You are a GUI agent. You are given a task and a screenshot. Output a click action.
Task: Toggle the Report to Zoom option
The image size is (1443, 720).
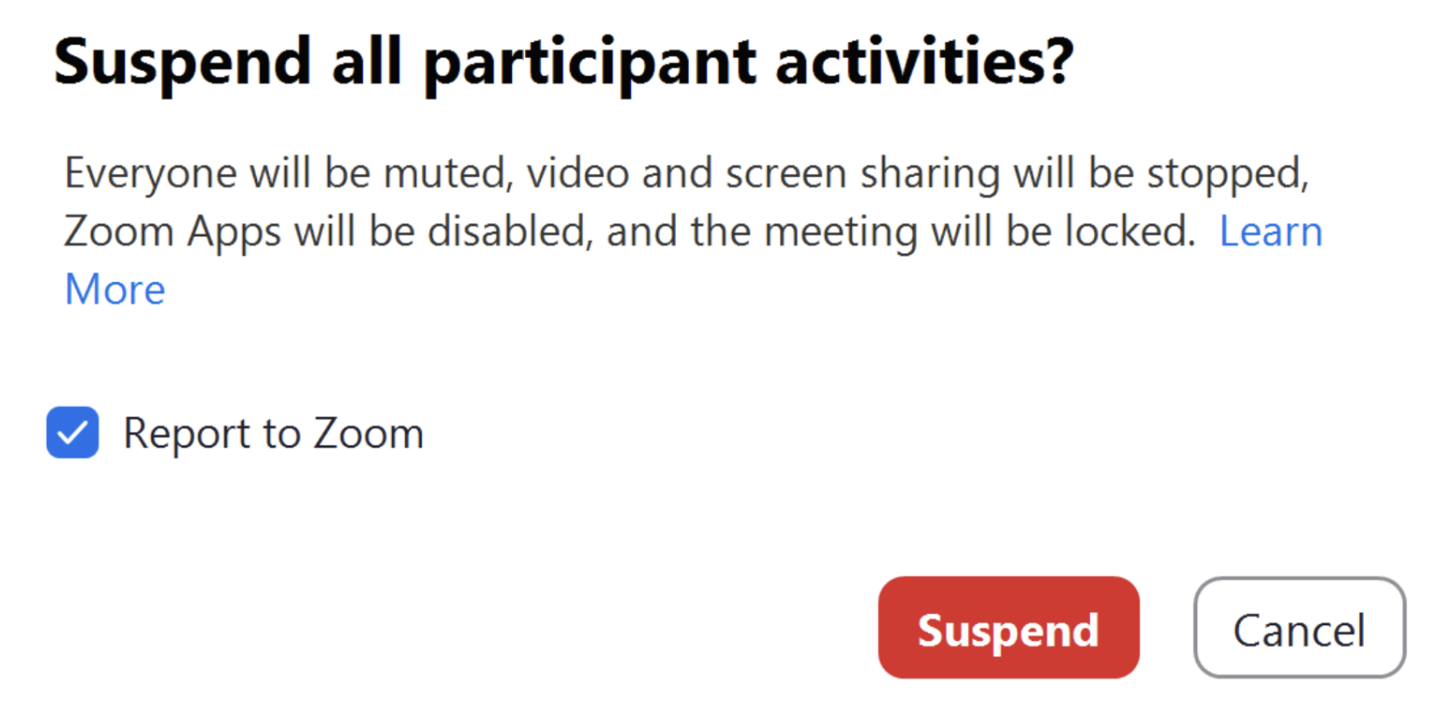tap(73, 433)
